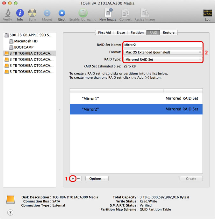Switch to the First Aid tab

pos(104,32)
